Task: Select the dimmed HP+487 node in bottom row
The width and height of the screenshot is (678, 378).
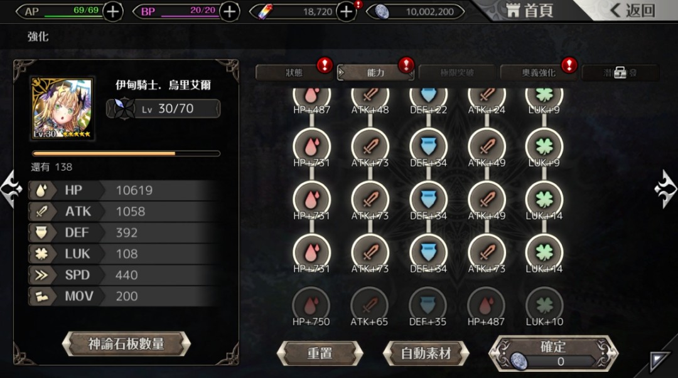Action: pyautogui.click(x=487, y=305)
